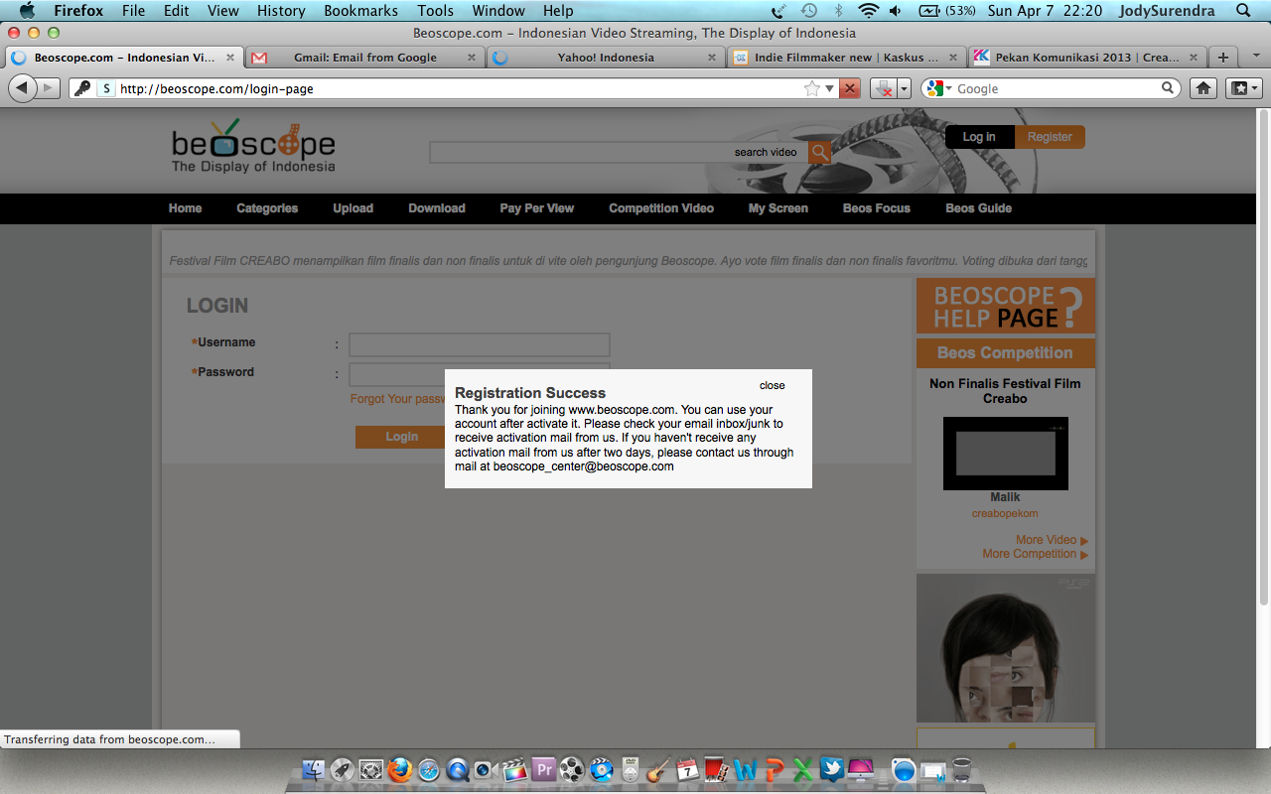Viewport: 1271px width, 794px height.
Task: Click the orange search magnifier on Beoscope
Action: tap(819, 152)
